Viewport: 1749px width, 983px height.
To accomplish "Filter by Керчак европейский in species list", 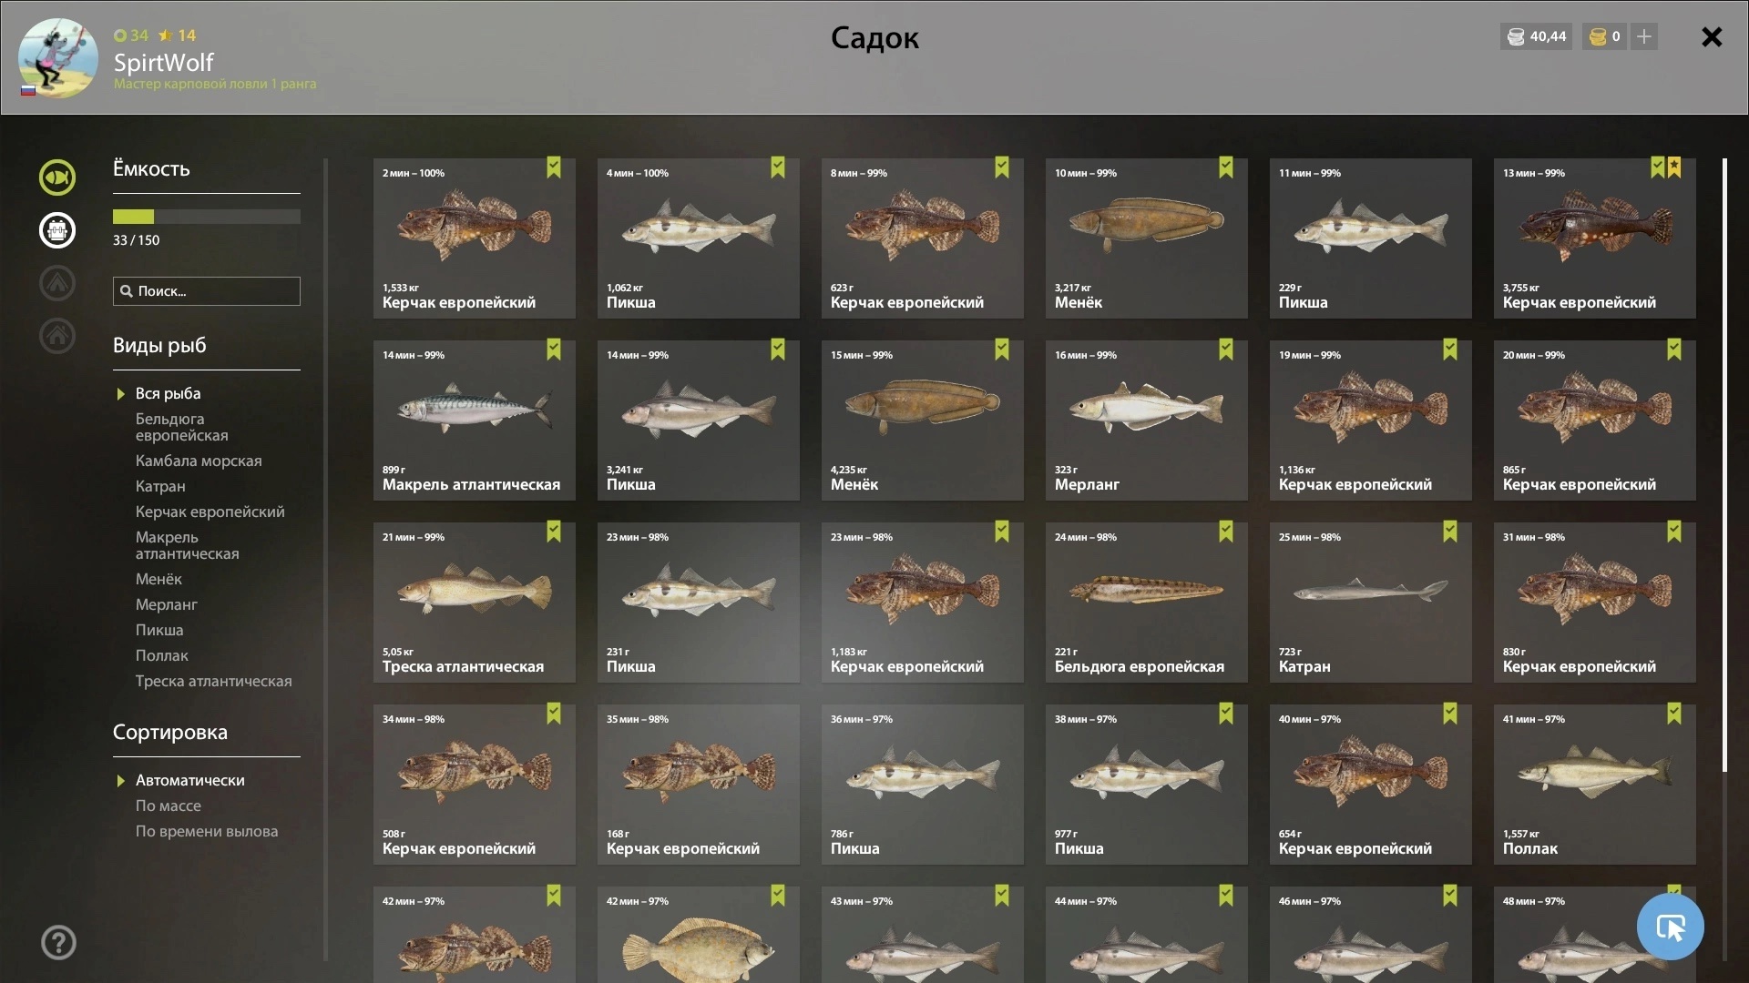I will point(210,512).
